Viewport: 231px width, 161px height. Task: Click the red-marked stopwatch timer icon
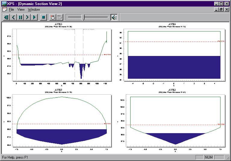point(53,17)
